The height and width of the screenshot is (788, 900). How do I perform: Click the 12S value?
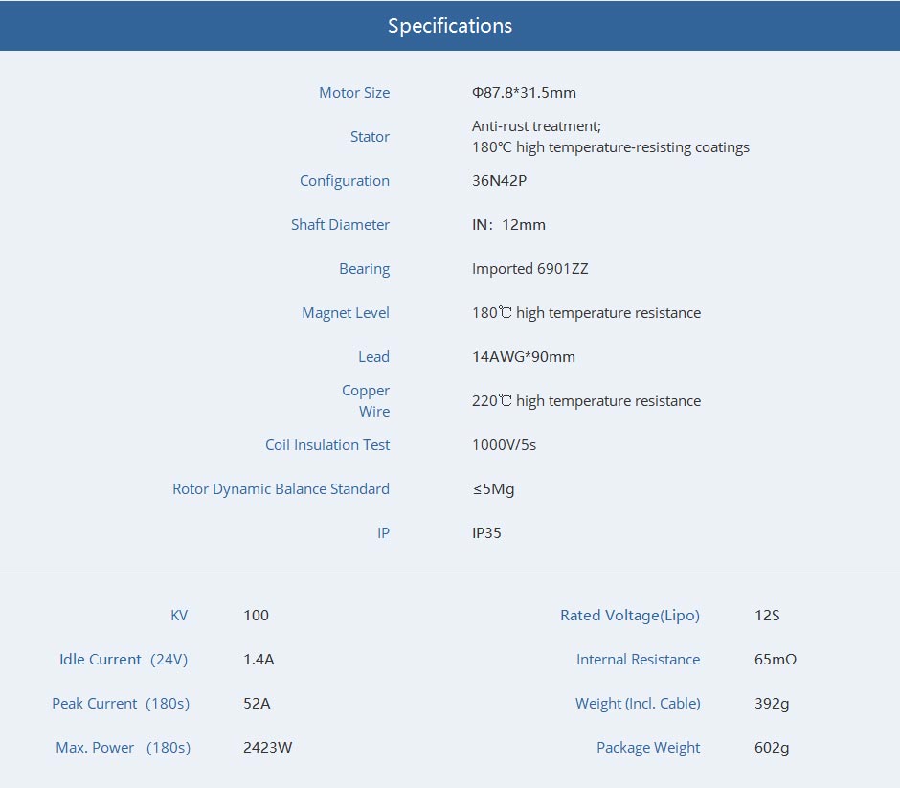767,616
